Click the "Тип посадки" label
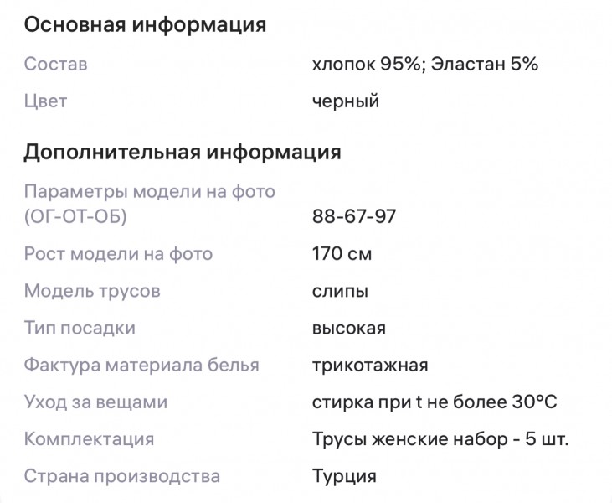 pyautogui.click(x=80, y=328)
